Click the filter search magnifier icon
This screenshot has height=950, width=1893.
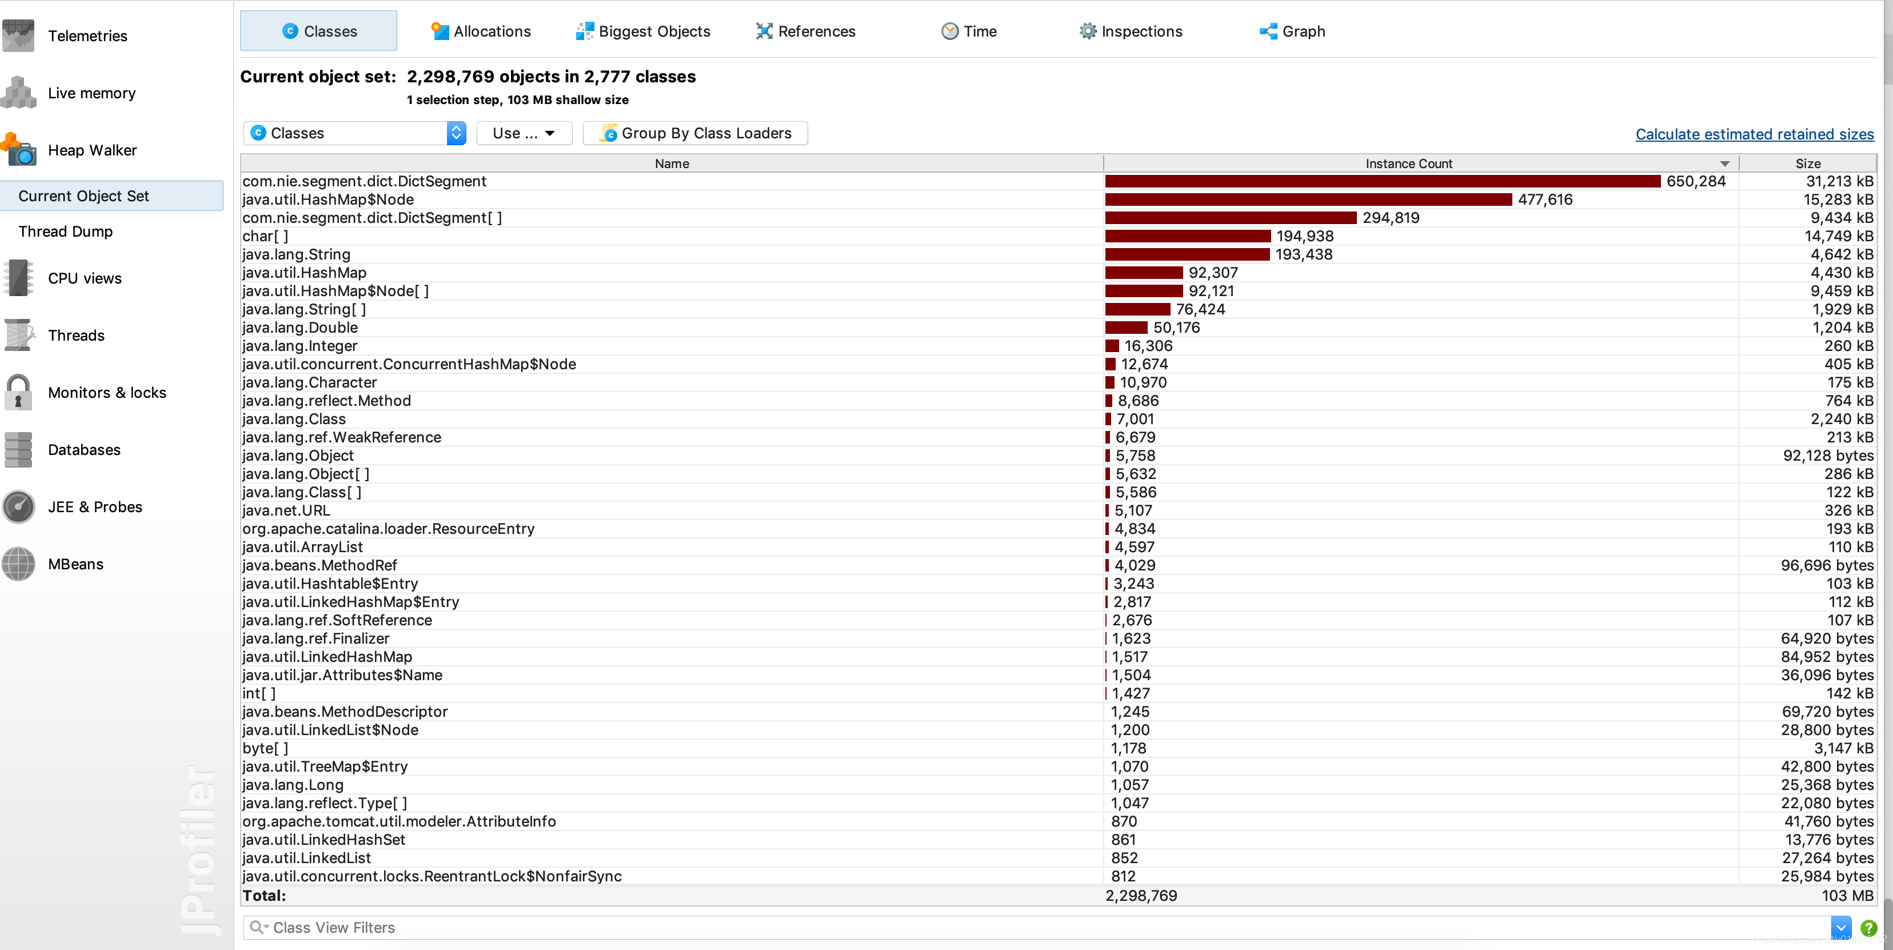coord(259,928)
